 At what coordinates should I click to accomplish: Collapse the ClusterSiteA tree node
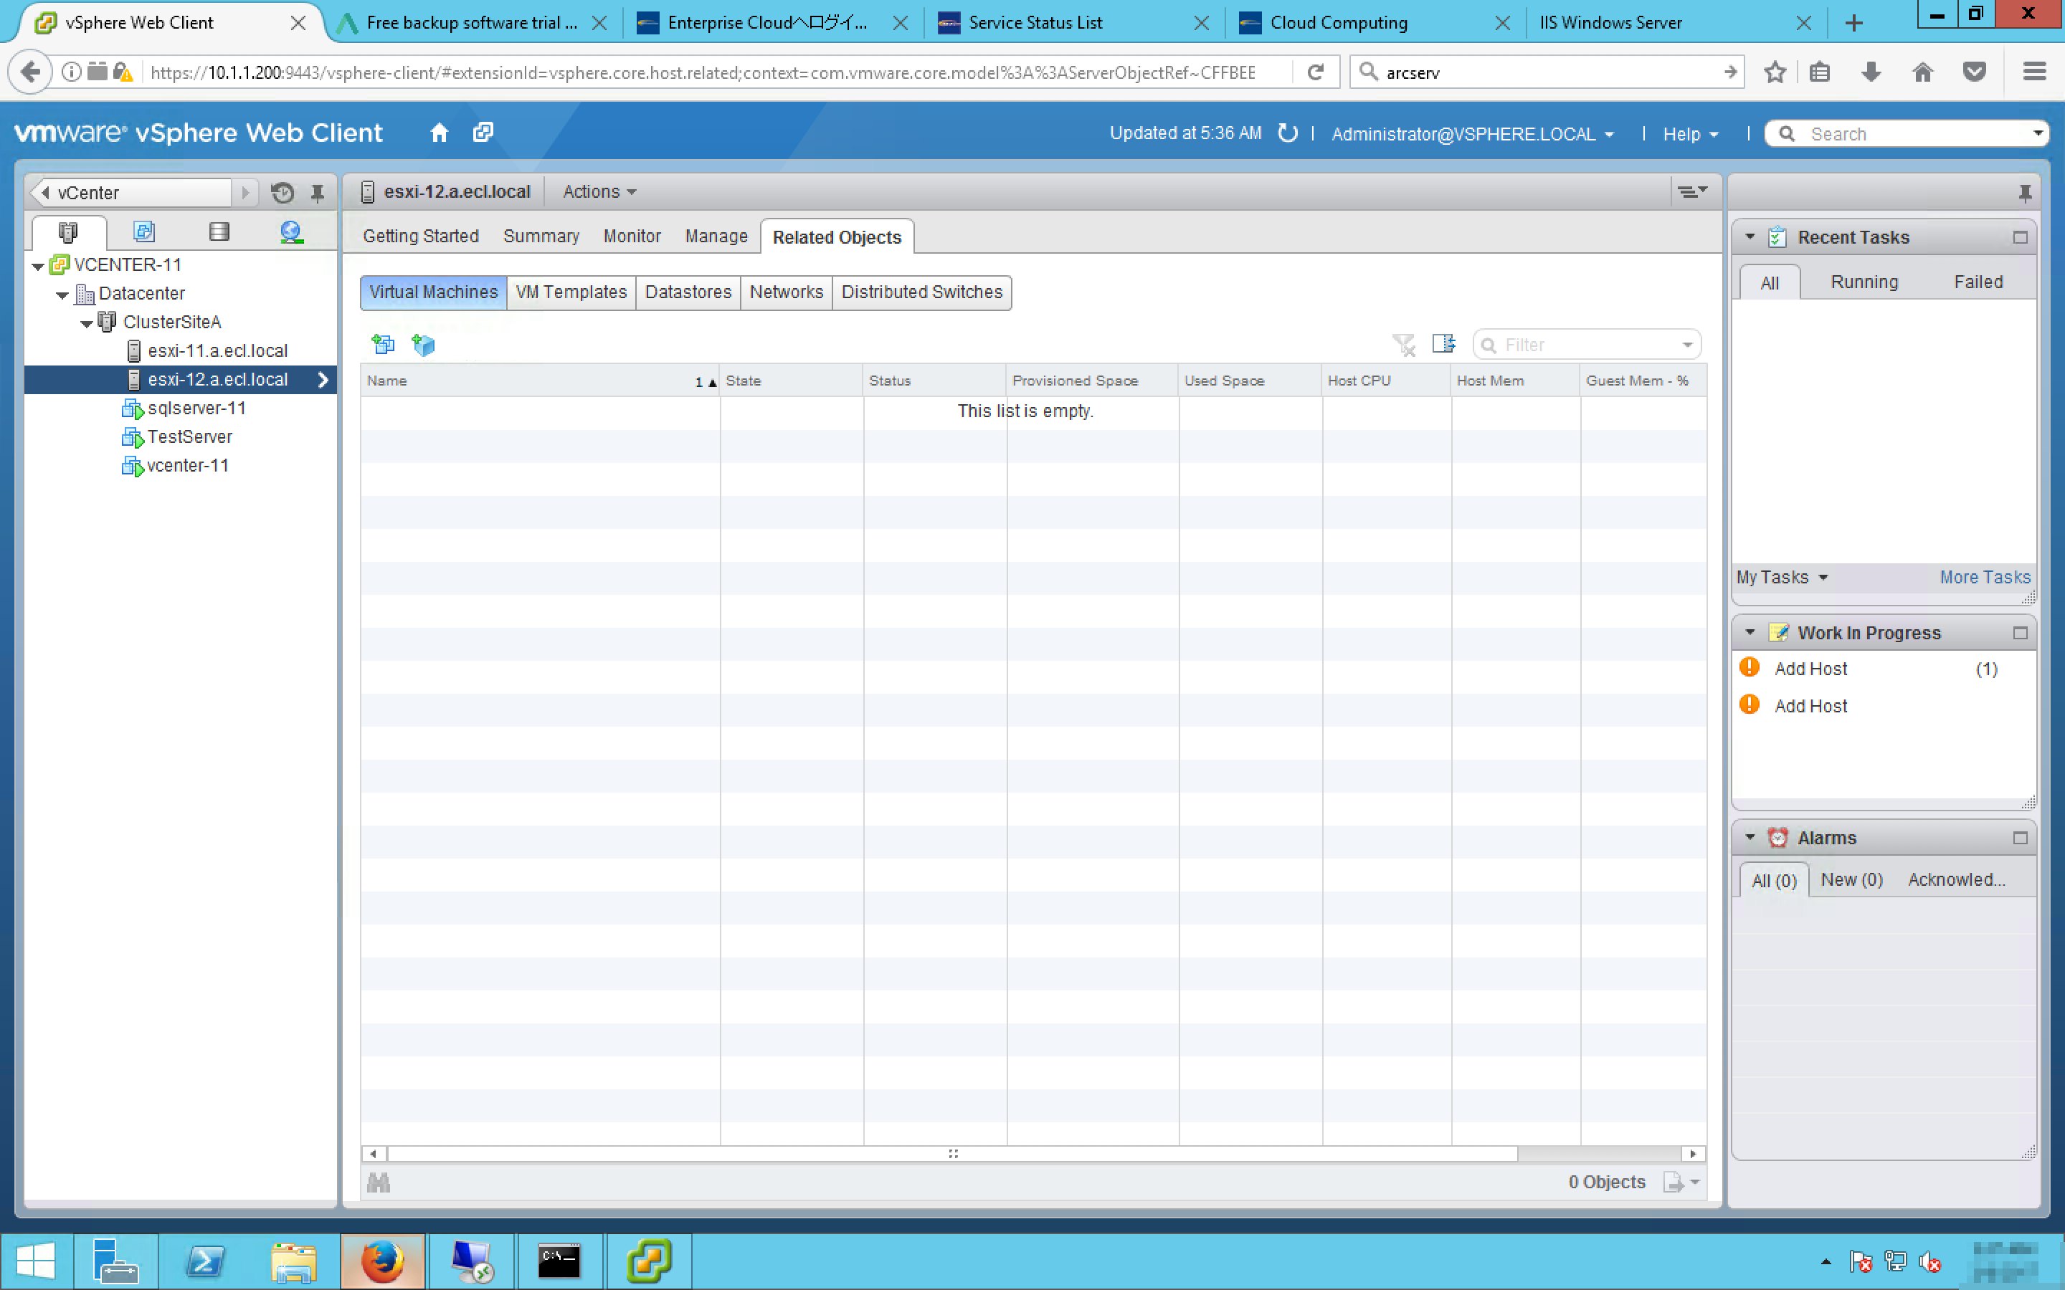coord(86,323)
